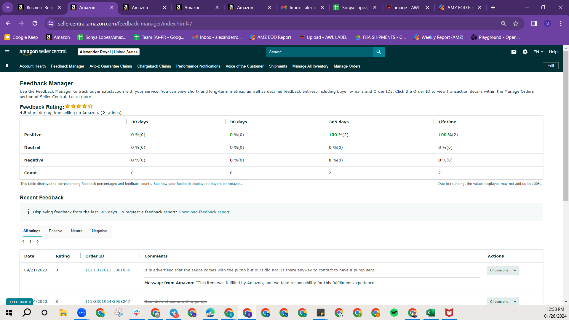Open Performance Notifications menu item
Screen dimensions: 569x320
point(198,66)
